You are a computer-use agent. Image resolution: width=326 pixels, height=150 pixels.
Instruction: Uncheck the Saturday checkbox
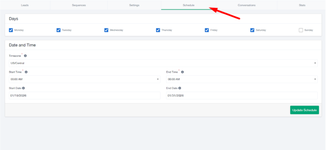pyautogui.click(x=252, y=30)
